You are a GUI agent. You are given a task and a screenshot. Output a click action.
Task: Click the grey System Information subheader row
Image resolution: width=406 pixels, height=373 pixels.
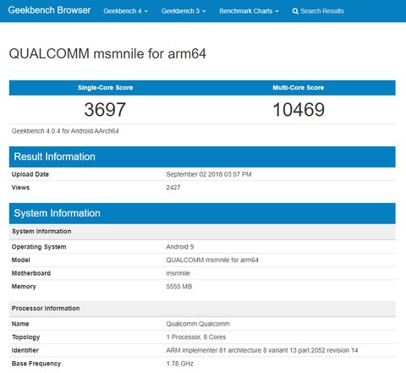click(202, 232)
